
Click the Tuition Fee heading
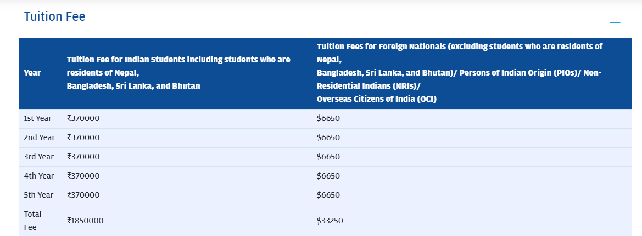coord(54,17)
